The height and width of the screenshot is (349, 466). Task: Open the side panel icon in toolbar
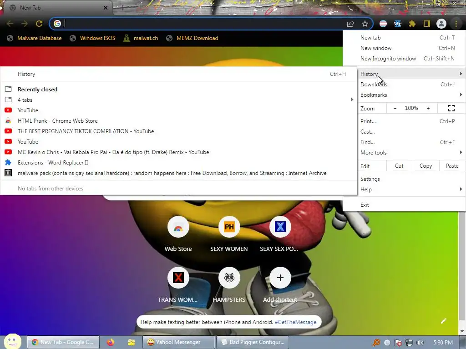tap(427, 24)
